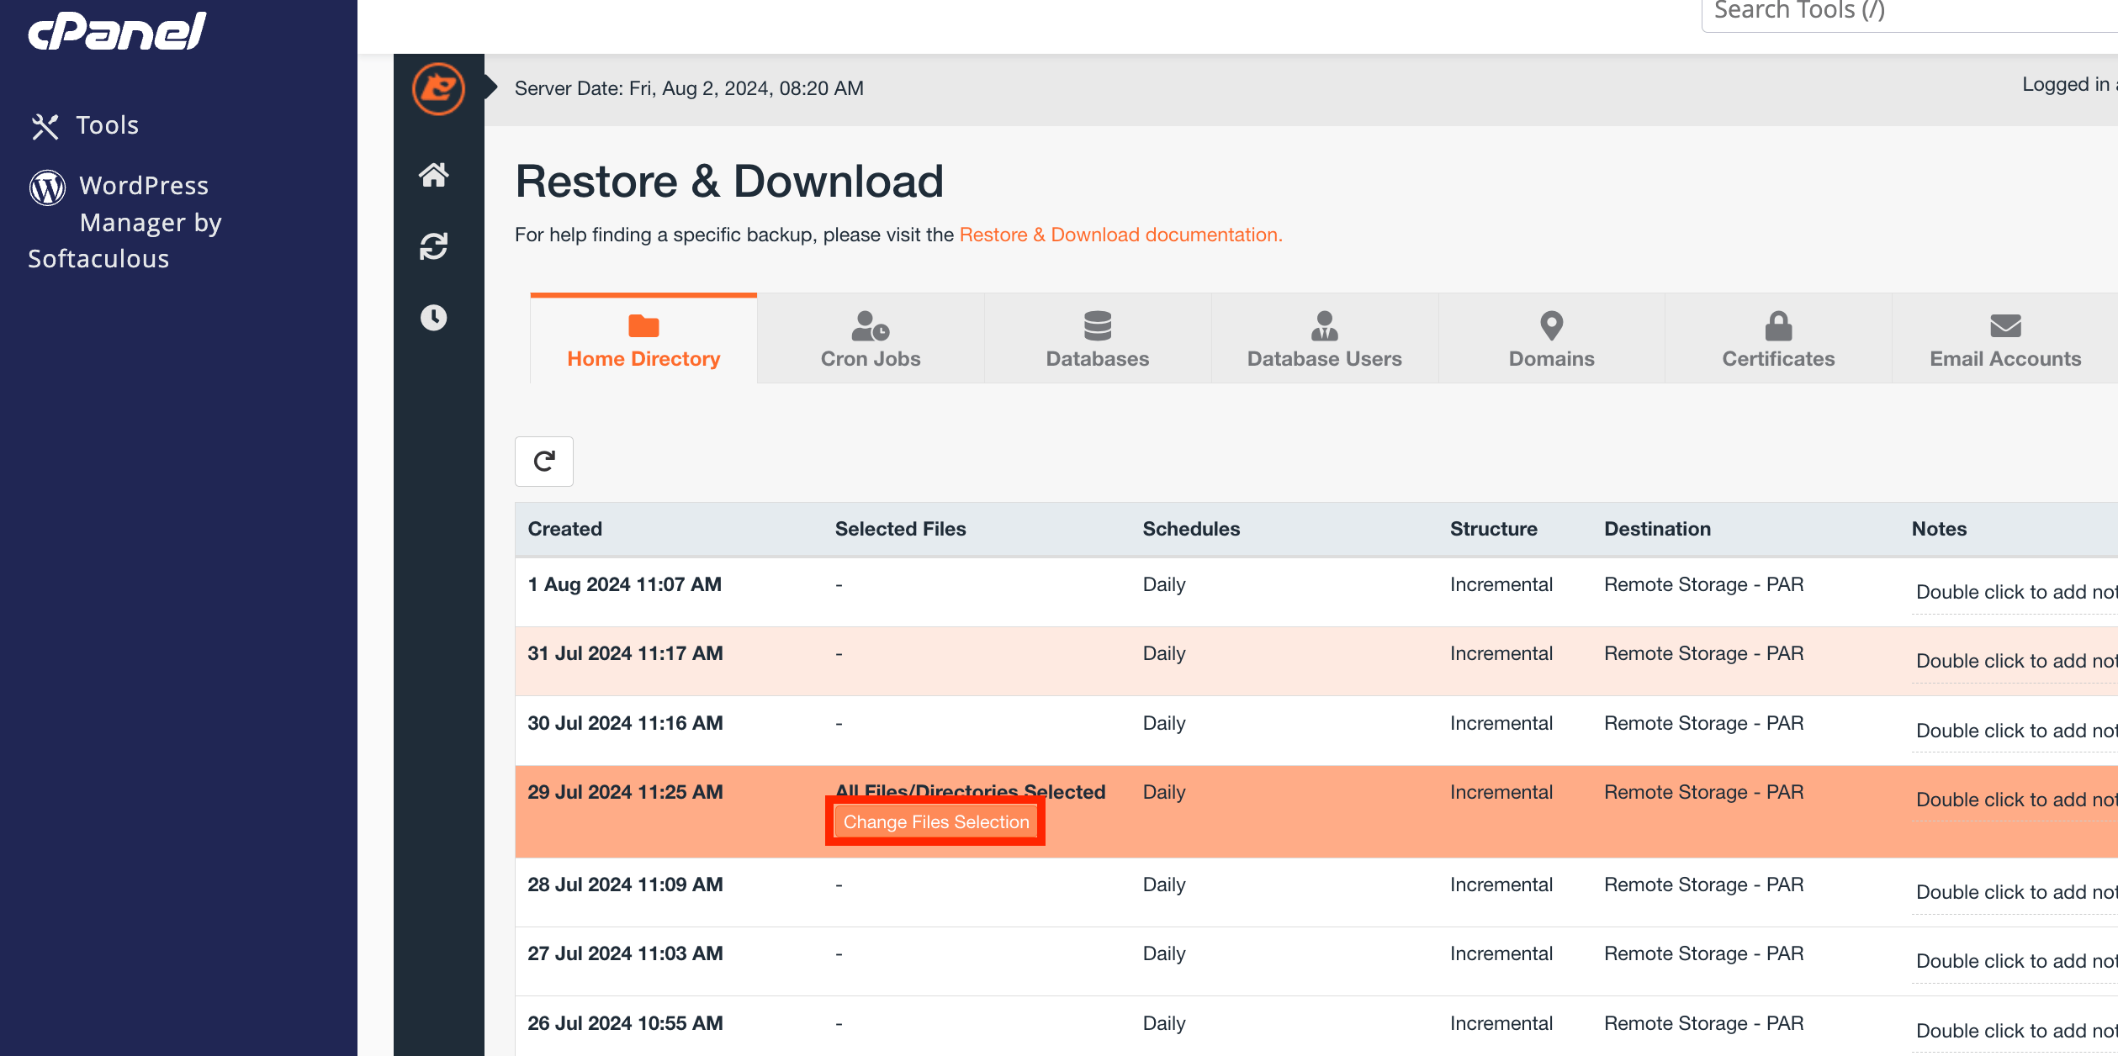Sort by Created column header
The image size is (2118, 1056).
[564, 529]
